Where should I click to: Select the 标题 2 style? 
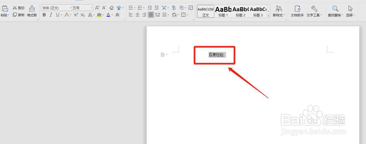241,11
